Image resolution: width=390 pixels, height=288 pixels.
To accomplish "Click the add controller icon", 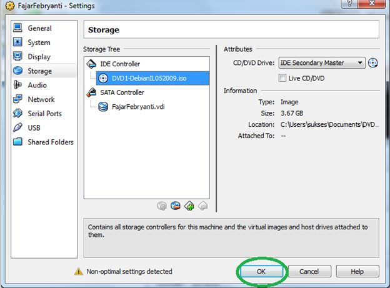I will tap(189, 206).
